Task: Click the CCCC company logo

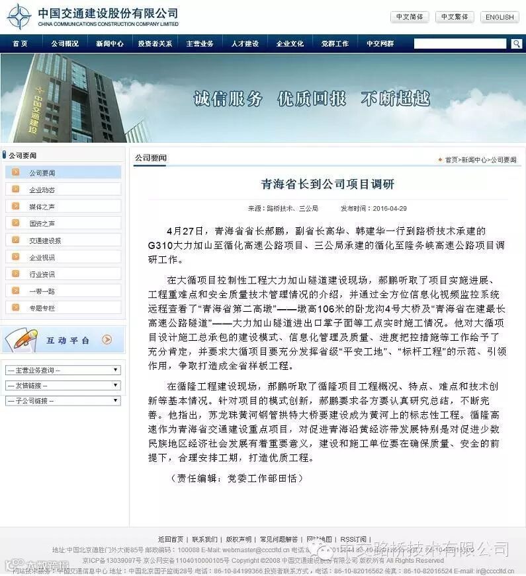Action: 19,17
